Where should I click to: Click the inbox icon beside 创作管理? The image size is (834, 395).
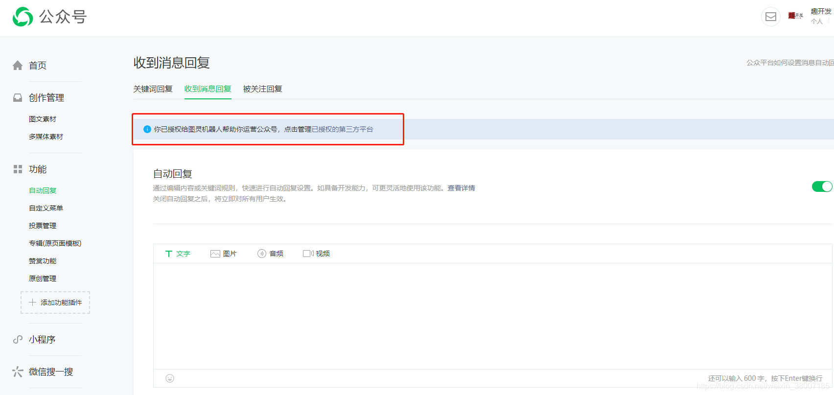coord(18,98)
